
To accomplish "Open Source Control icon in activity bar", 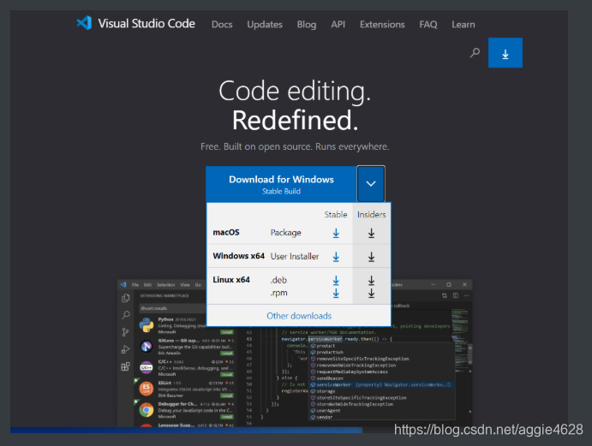I will [126, 332].
